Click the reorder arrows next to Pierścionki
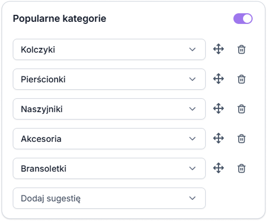Viewport: 267px width, 221px height. (x=219, y=79)
